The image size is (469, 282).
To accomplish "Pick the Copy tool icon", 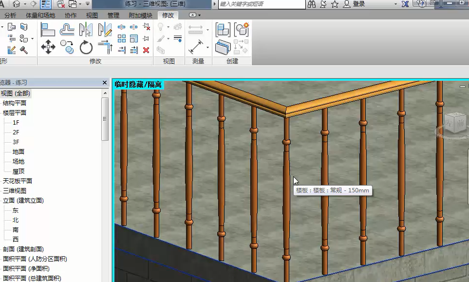I will tap(67, 47).
